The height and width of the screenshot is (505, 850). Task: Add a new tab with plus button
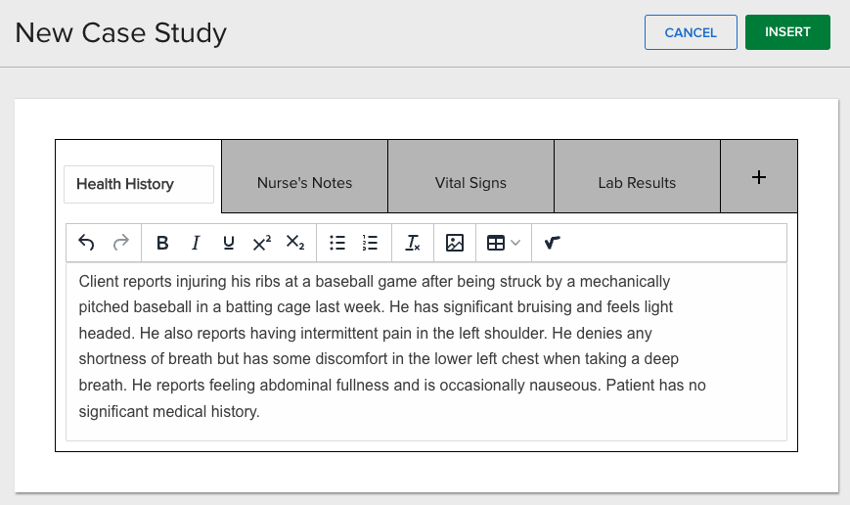[759, 176]
